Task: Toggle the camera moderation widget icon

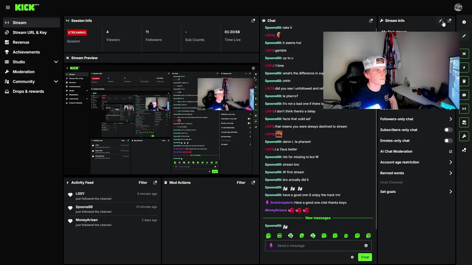Action: pyautogui.click(x=464, y=122)
